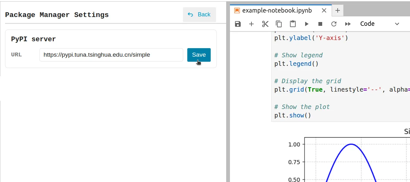Screen dimensions: 410x182
Task: Run the current cell
Action: [x=306, y=24]
